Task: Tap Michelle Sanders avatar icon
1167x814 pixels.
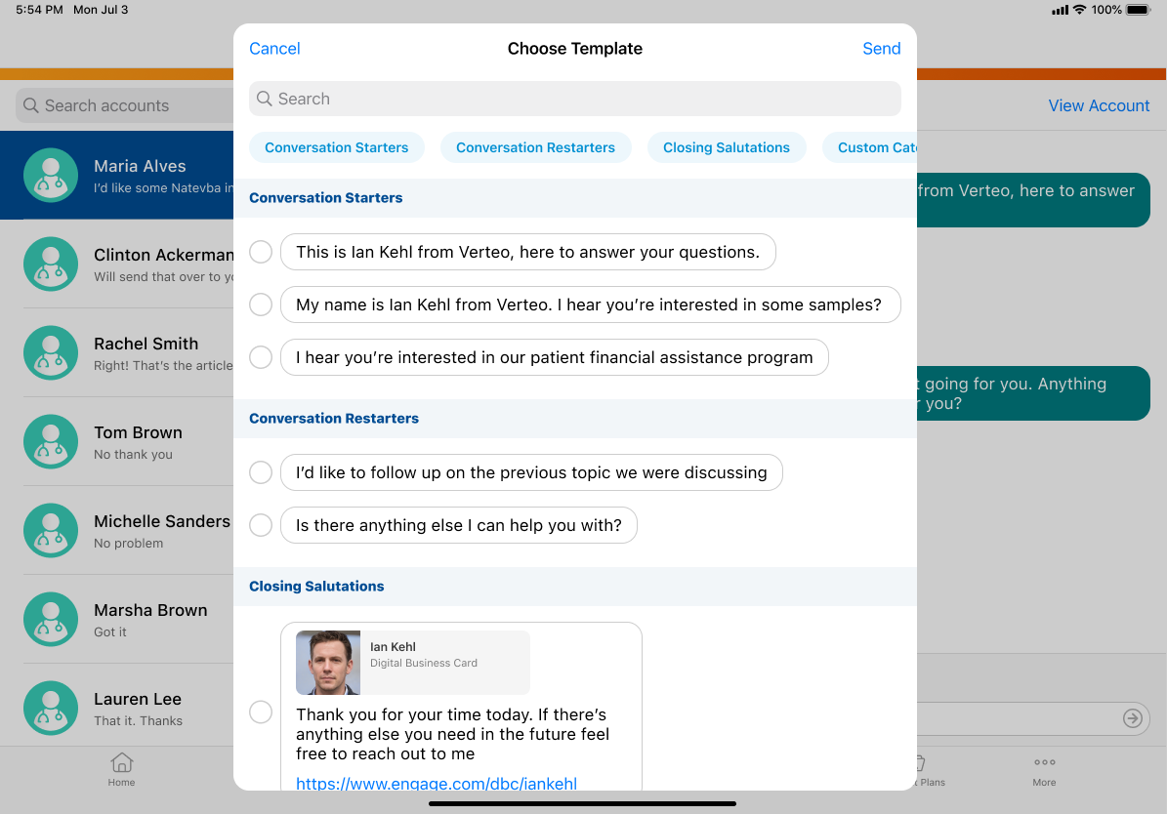Action: pyautogui.click(x=51, y=531)
